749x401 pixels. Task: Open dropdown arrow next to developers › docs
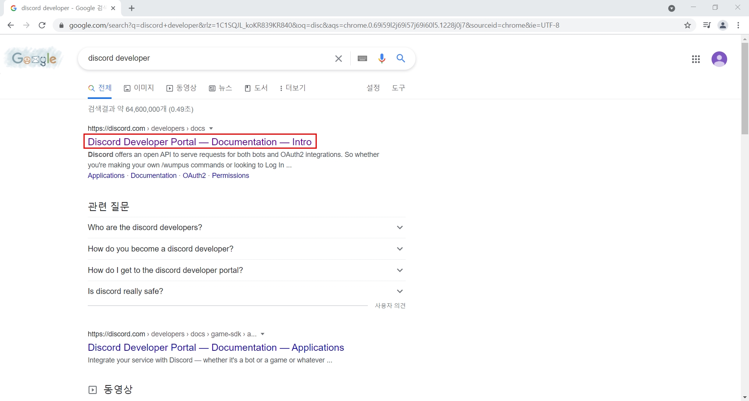[x=211, y=128]
